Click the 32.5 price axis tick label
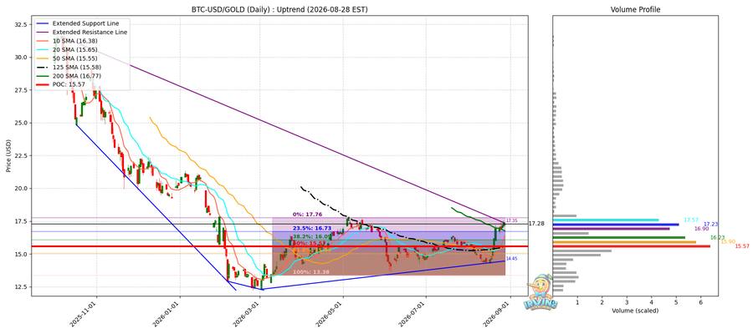Viewport: 753px width, 334px height. [x=22, y=23]
